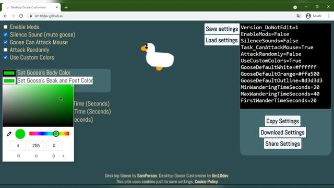Open the Misafir profile avatar
This screenshot has width=334, height=188.
308,16
